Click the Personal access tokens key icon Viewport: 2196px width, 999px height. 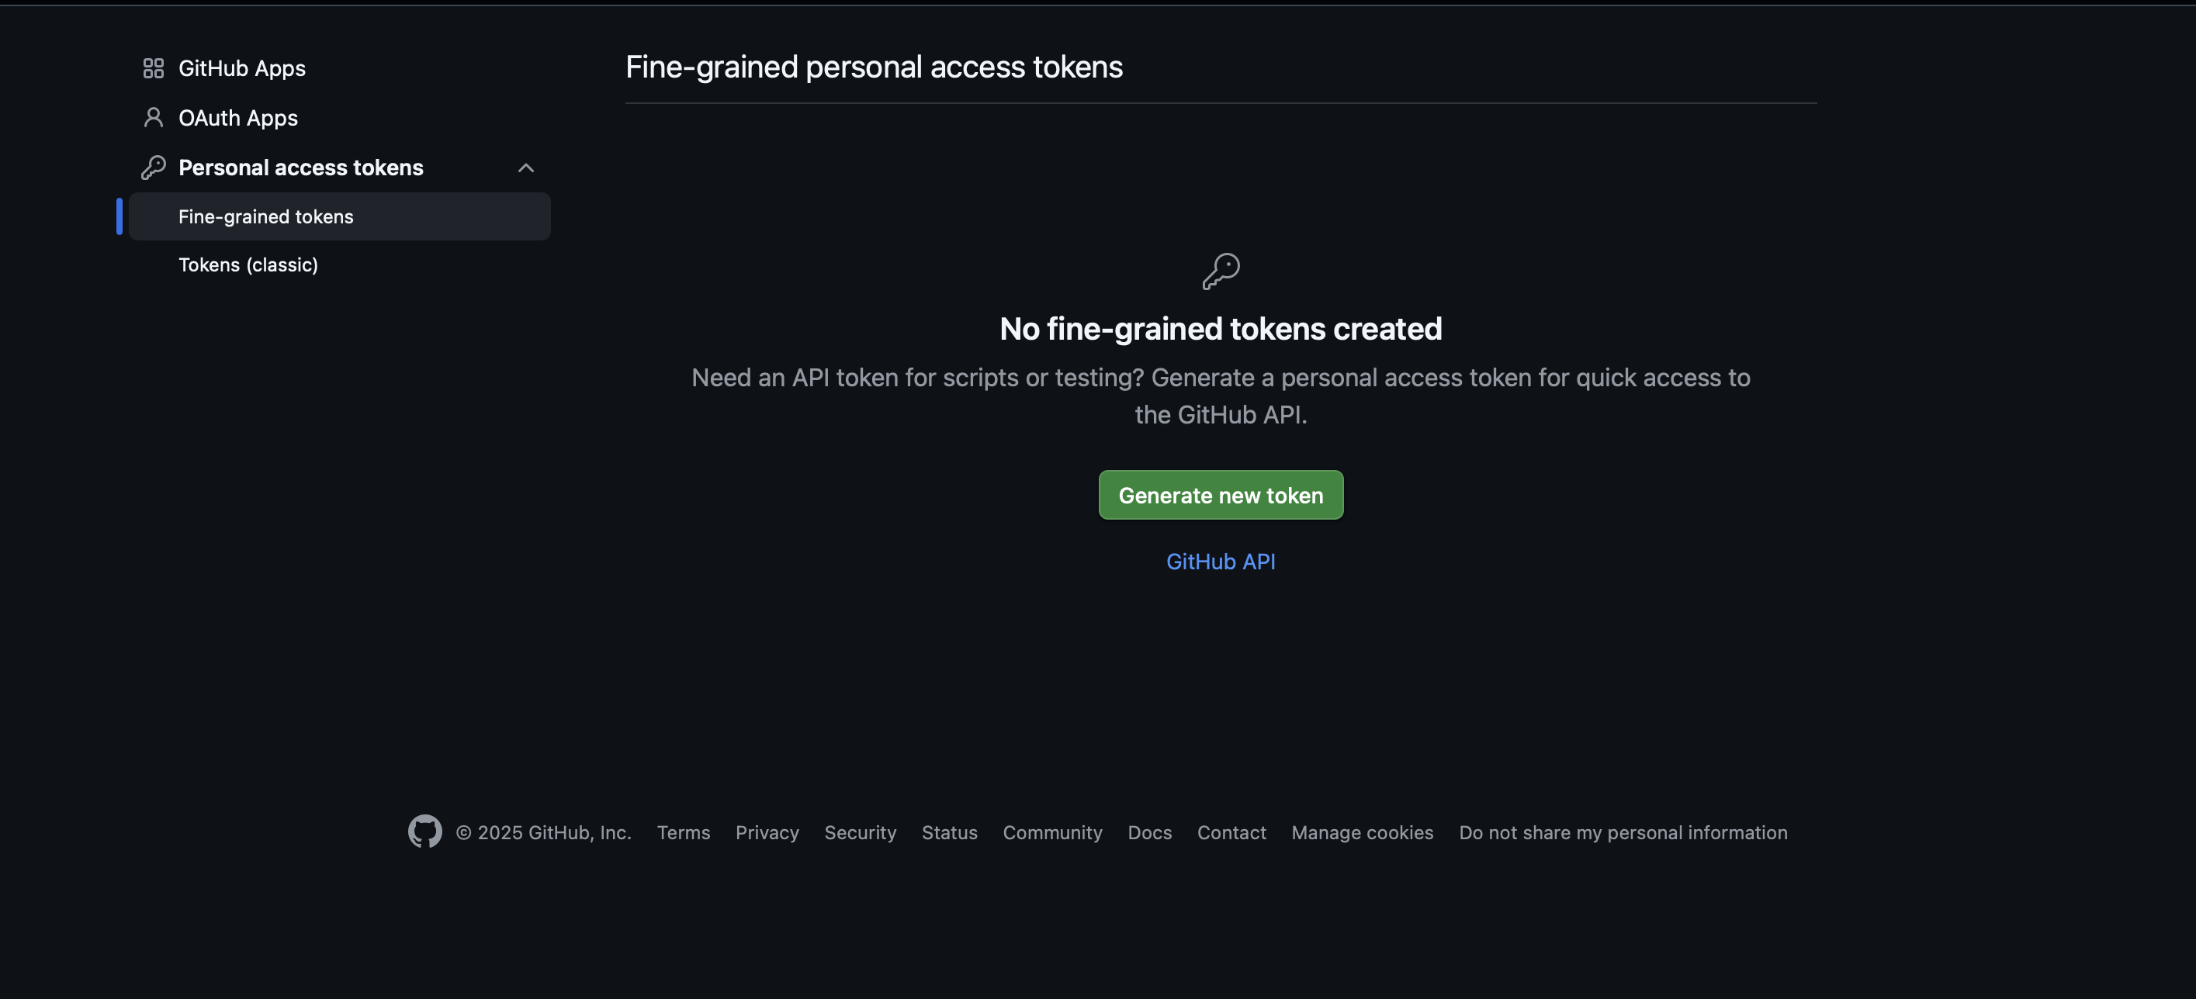click(x=154, y=167)
